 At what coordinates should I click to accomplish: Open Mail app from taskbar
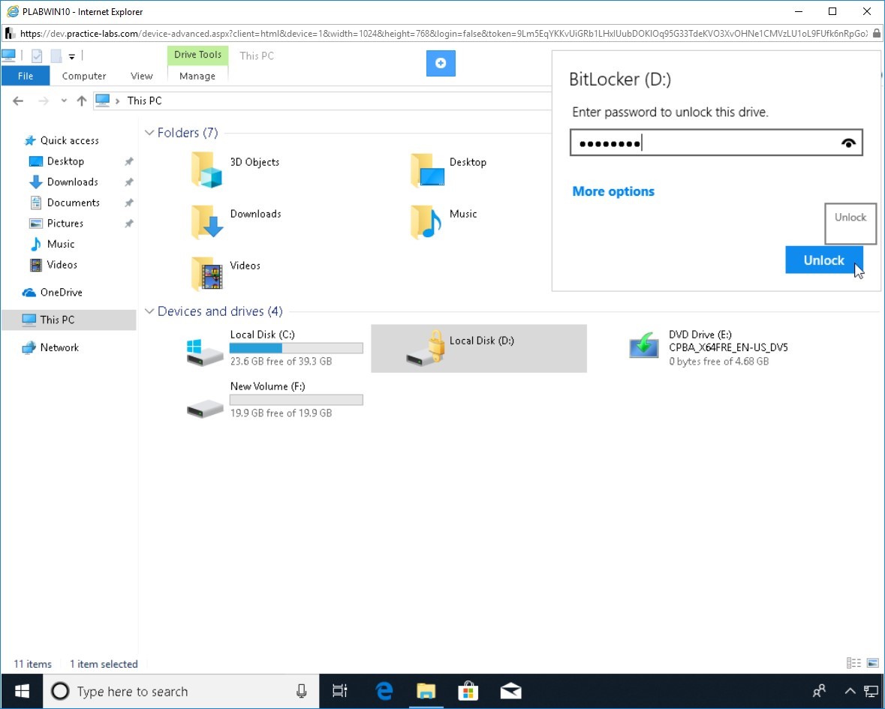coord(510,691)
